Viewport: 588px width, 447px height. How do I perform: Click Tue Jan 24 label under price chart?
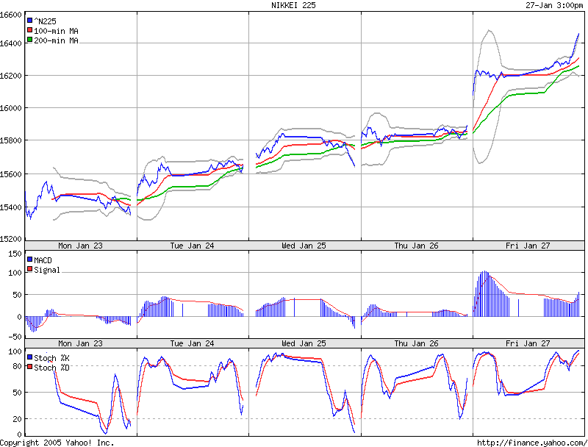click(192, 246)
